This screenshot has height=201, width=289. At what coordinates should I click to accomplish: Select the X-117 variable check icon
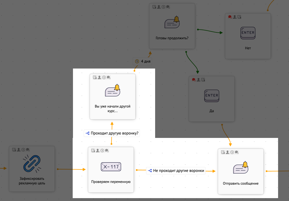[111, 167]
